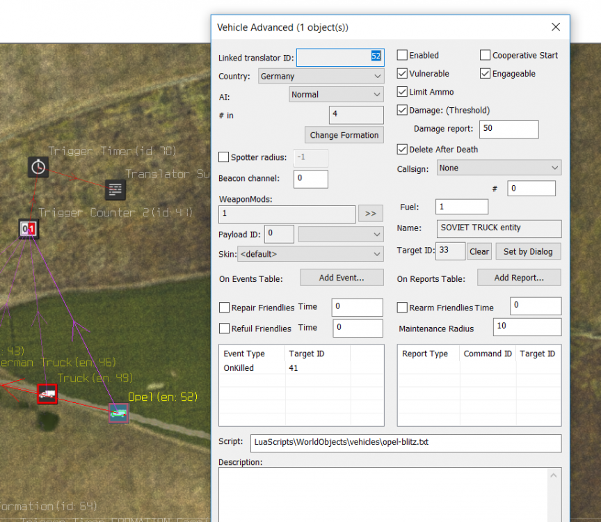Toggle Delete After Death option
601x522 pixels.
point(402,150)
